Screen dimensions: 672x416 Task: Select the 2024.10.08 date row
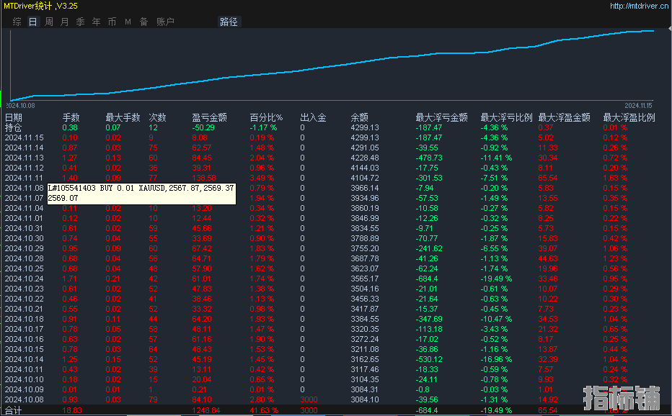[24, 399]
